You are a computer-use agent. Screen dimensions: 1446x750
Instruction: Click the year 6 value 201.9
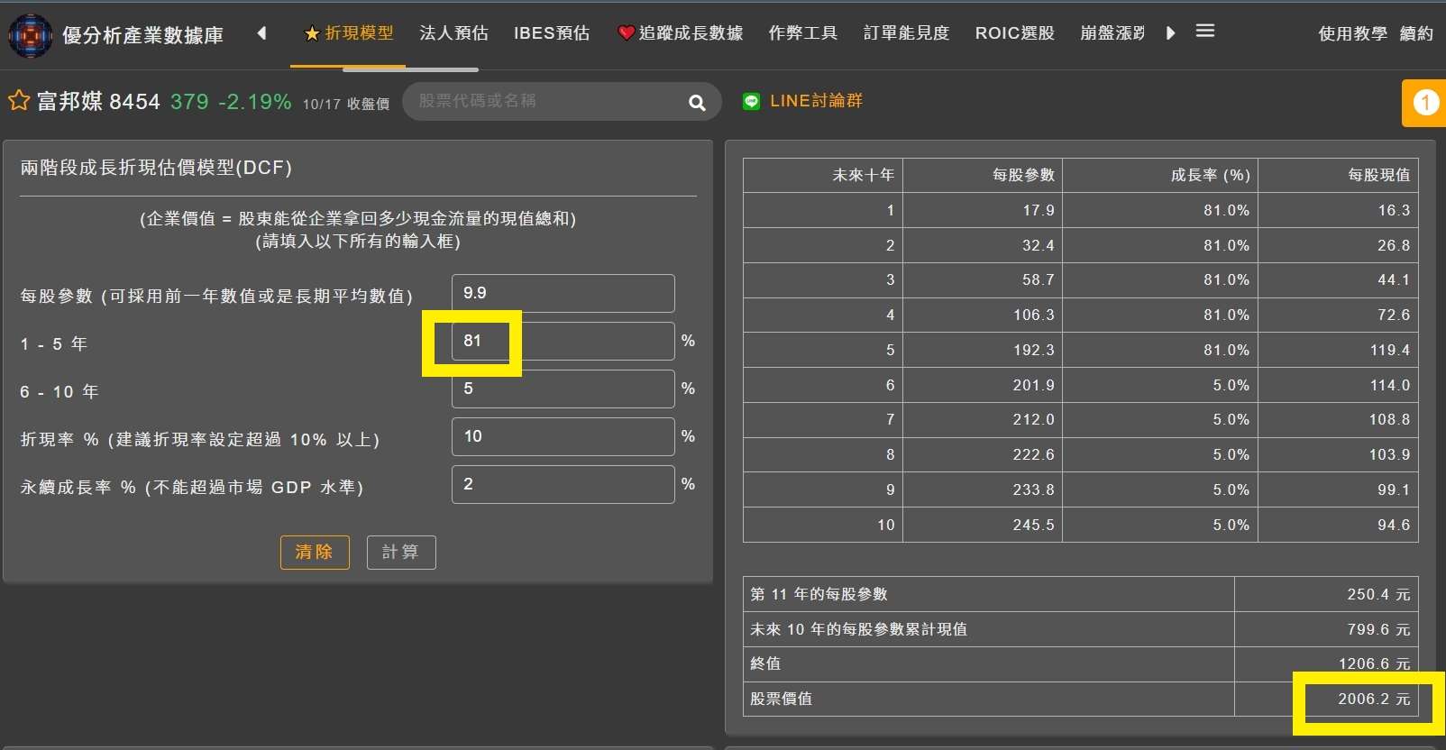coord(1034,385)
